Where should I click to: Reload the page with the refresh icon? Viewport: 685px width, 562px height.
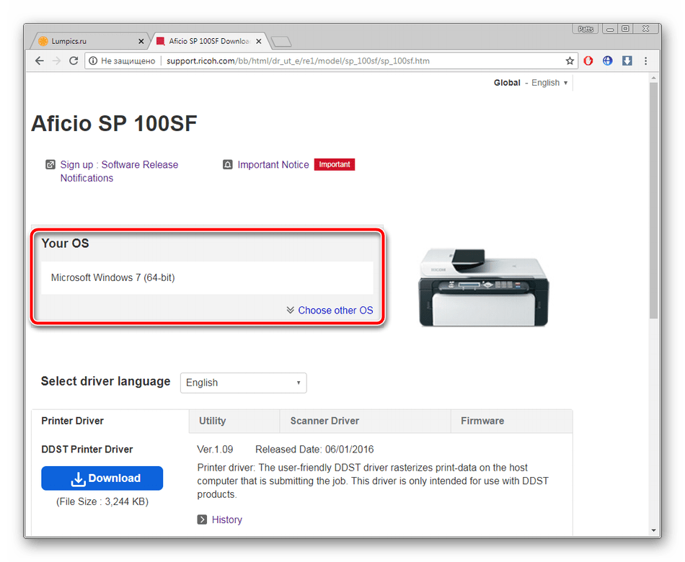74,61
